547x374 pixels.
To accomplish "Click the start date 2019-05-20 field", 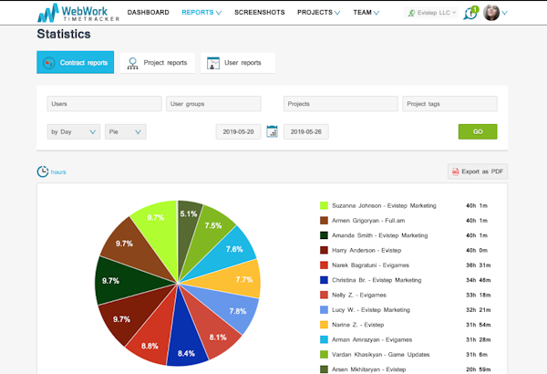I will 238,131.
